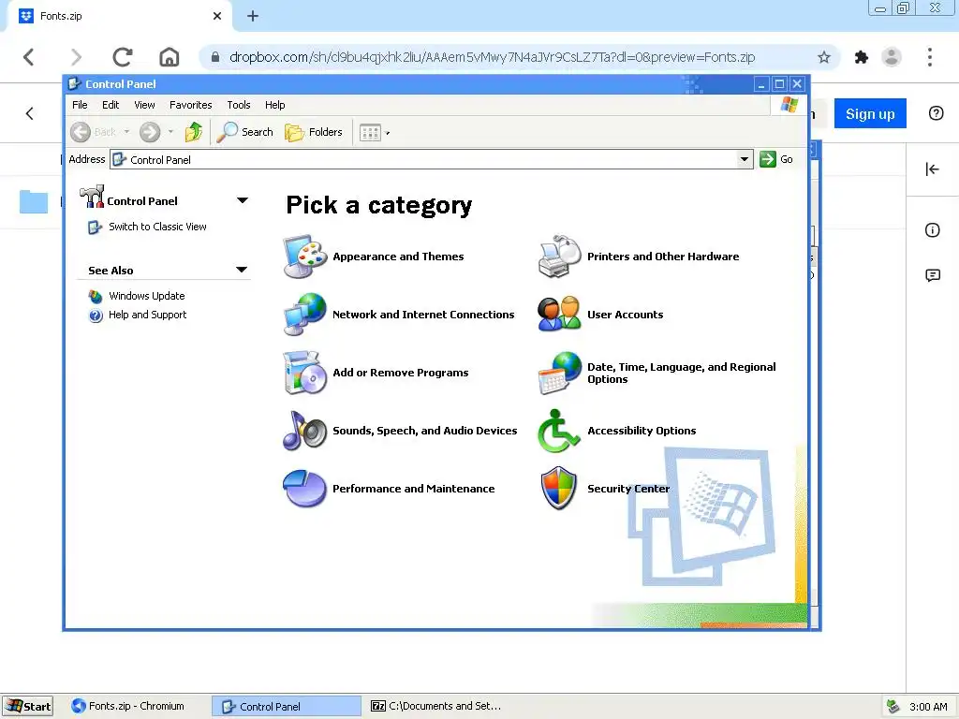This screenshot has width=959, height=719.
Task: Open a new Chromium tab
Action: [x=253, y=16]
